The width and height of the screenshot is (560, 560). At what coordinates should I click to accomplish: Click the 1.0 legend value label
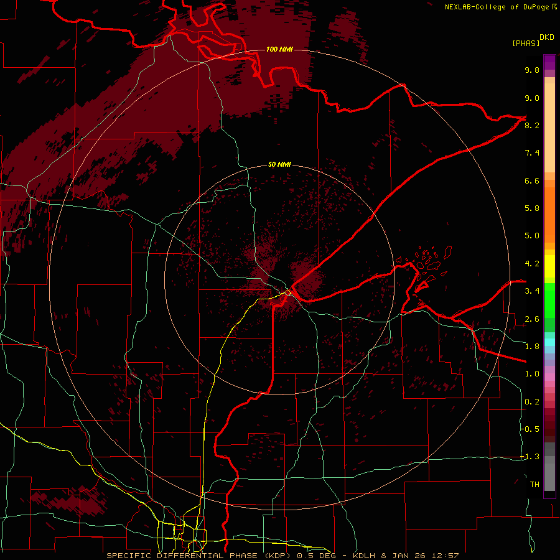click(532, 374)
